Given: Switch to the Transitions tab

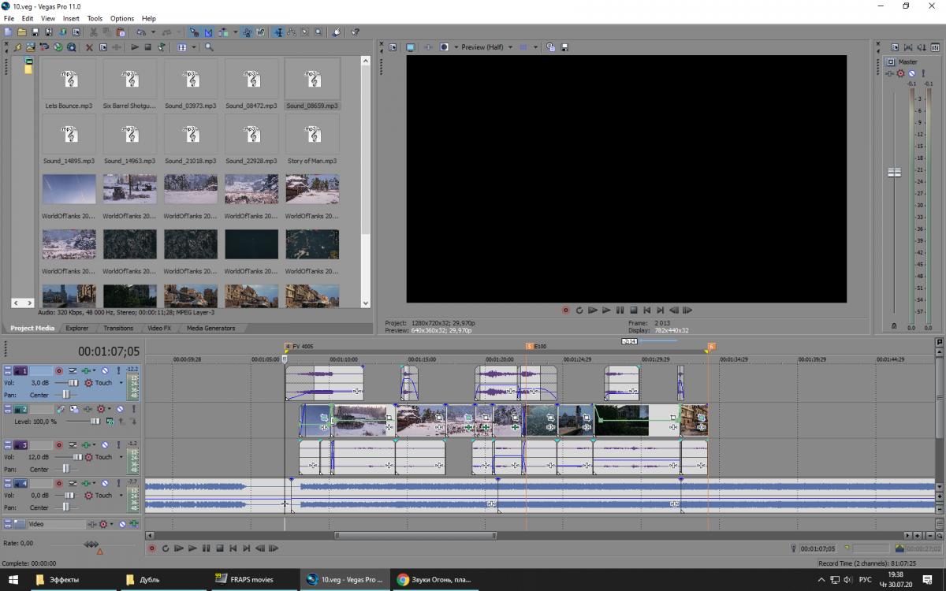Looking at the screenshot, I should click(118, 328).
